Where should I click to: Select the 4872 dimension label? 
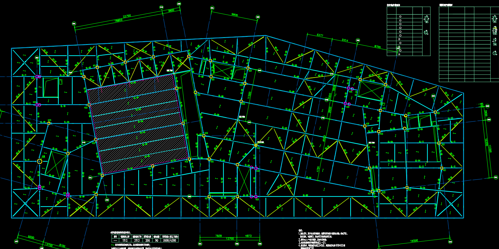248,236
